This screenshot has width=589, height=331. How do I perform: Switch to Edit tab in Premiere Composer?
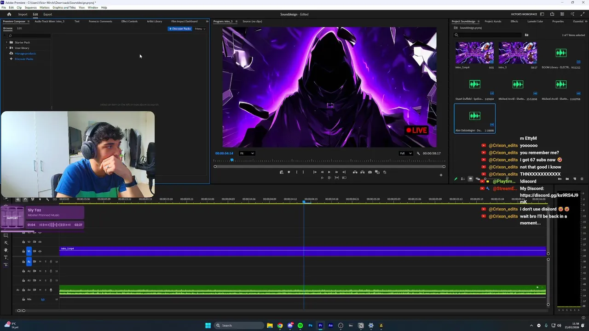19,29
